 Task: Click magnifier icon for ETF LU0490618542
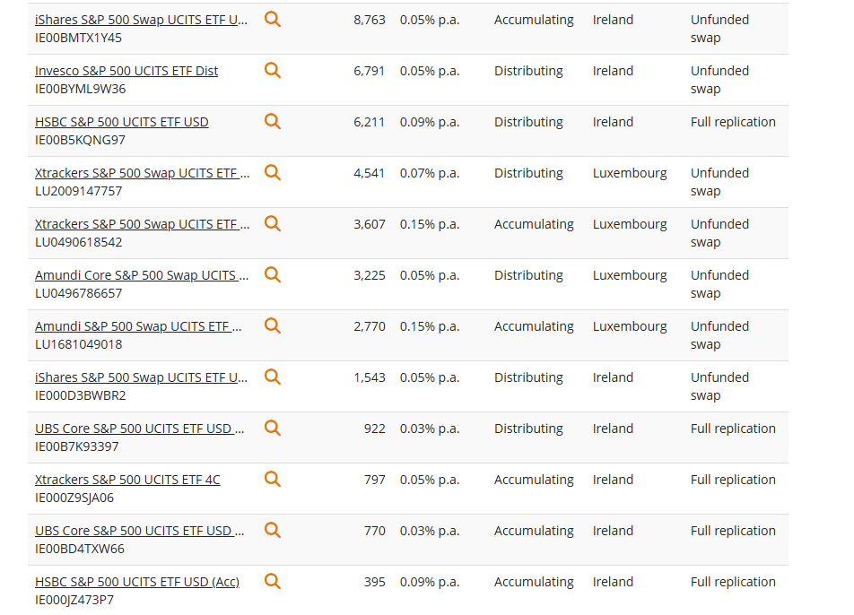[273, 224]
